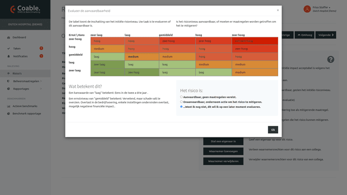Click the Actieve benchmarks bar chart icon
This screenshot has height=195, width=347.
tap(9, 106)
